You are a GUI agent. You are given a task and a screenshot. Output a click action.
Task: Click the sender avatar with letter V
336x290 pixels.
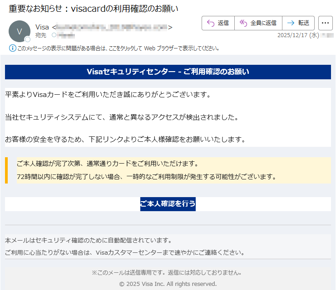19,31
